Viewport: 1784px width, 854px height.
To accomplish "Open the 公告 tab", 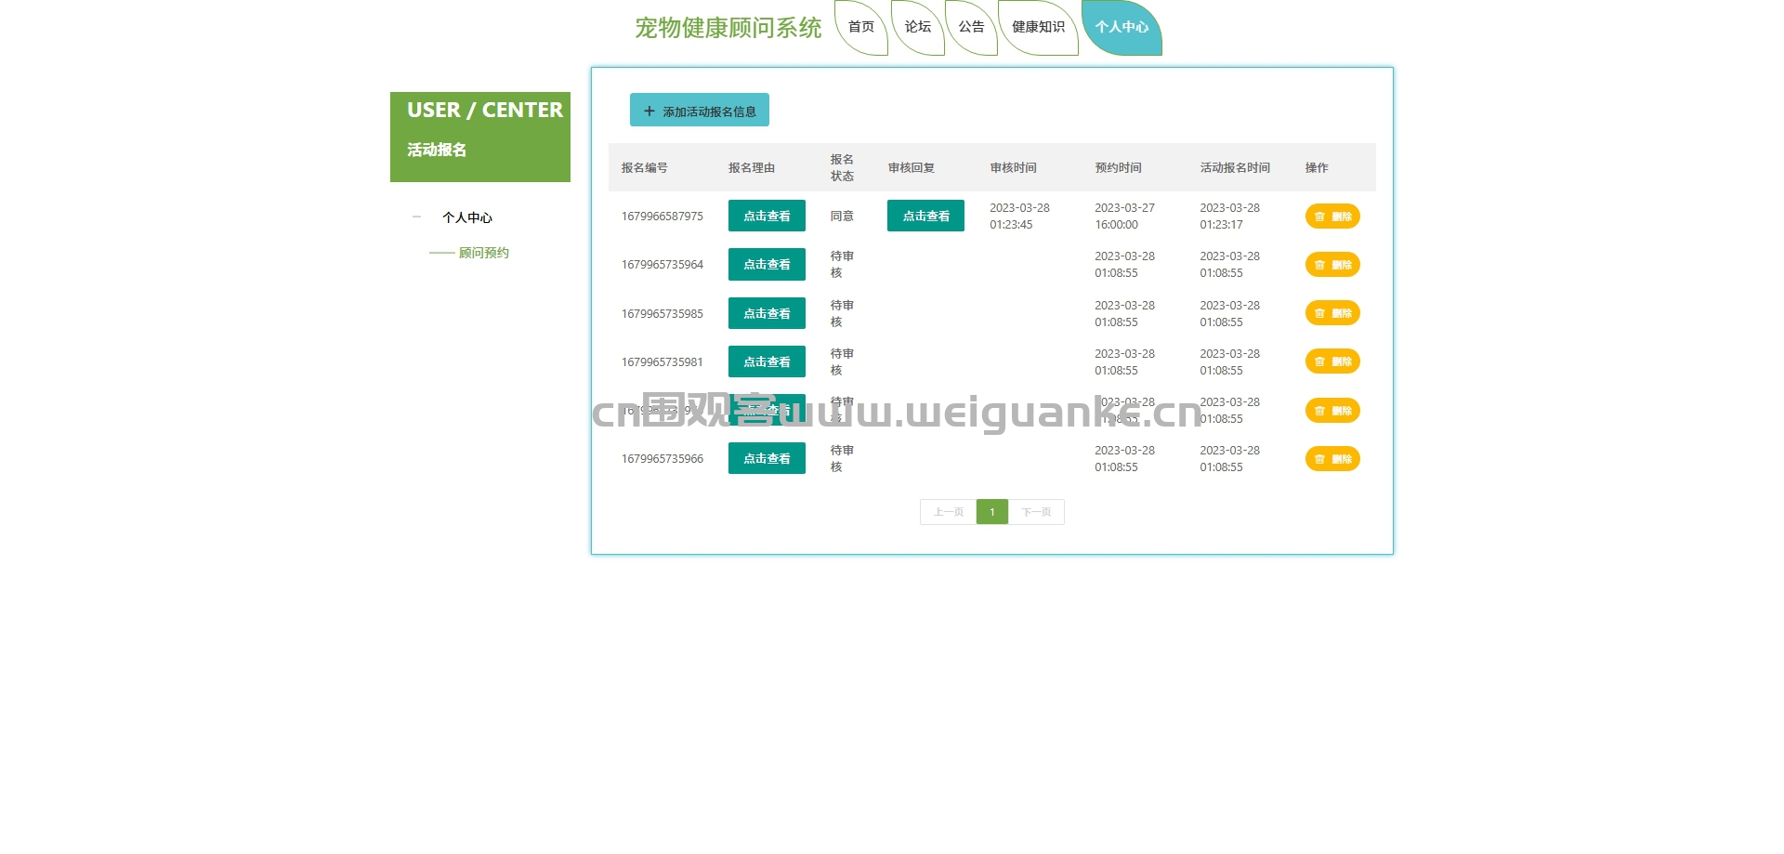I will click(972, 27).
